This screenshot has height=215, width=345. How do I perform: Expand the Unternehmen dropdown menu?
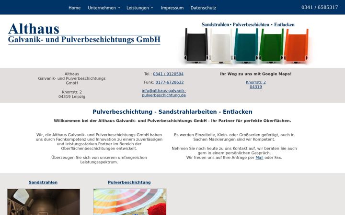pos(104,8)
